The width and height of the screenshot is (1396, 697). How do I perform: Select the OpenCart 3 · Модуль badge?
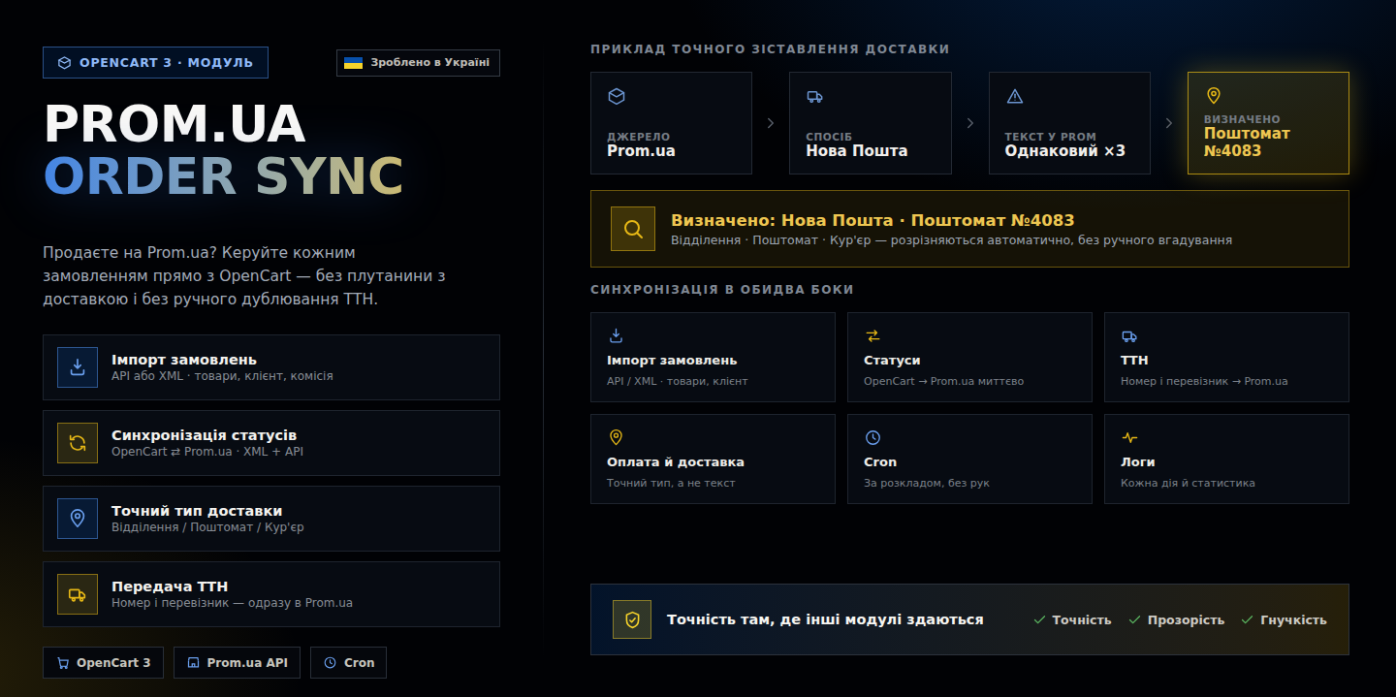(155, 63)
